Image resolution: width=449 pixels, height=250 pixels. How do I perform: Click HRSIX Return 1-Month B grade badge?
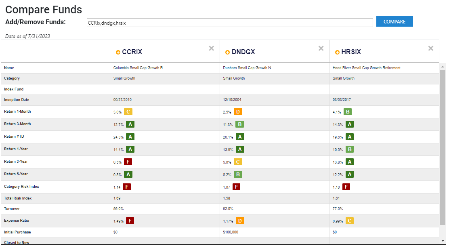[x=347, y=112]
